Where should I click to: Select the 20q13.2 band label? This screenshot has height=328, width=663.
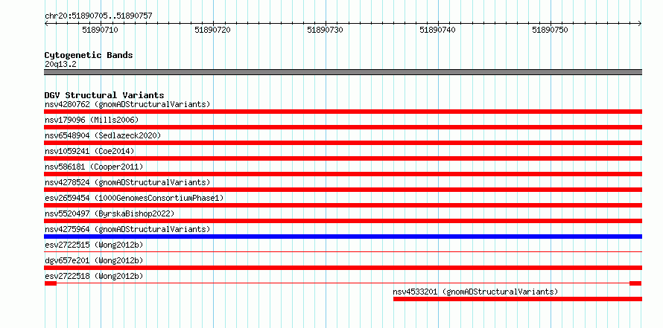point(60,64)
